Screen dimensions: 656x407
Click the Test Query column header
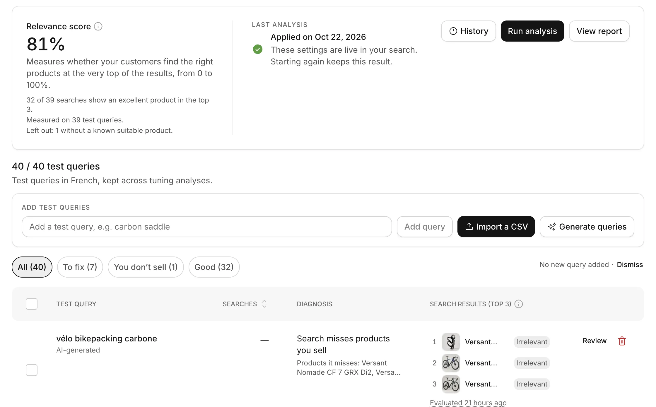coord(76,304)
